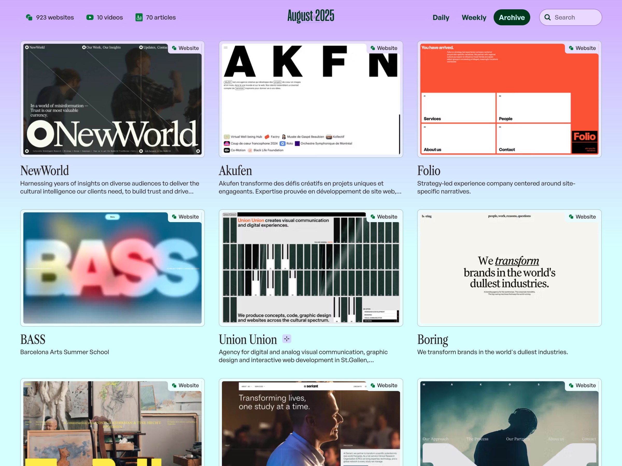The width and height of the screenshot is (622, 466).
Task: Click the Website badge on Folio card
Action: coord(583,48)
